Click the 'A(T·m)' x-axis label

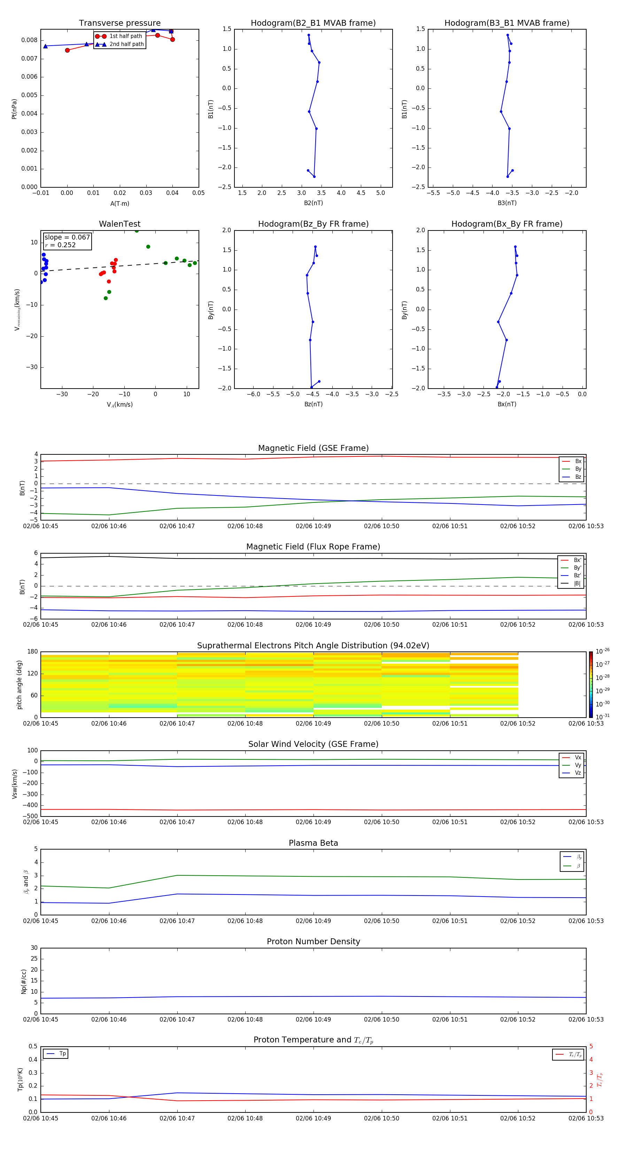click(x=119, y=203)
